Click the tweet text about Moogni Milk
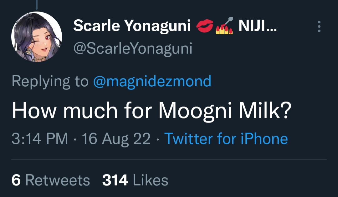Image resolution: width=338 pixels, height=197 pixels. click(150, 111)
